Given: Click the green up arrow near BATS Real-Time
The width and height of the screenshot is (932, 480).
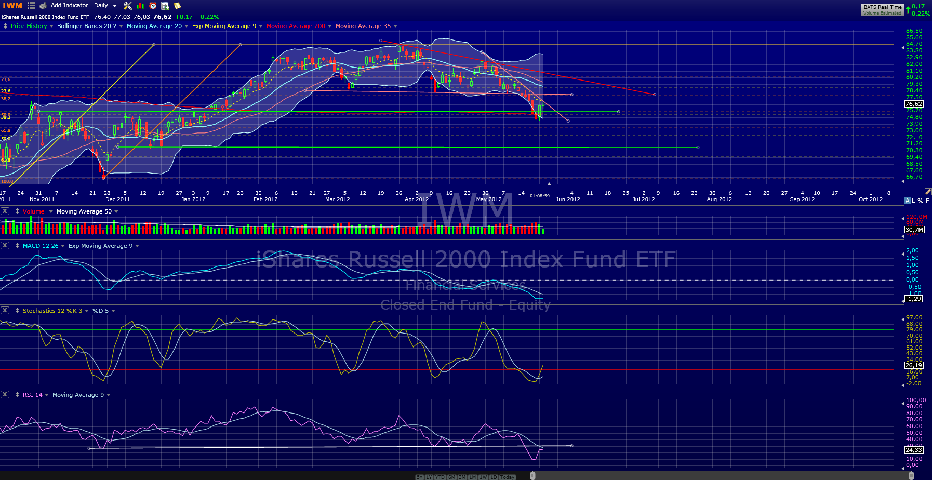Looking at the screenshot, I should tap(908, 9).
